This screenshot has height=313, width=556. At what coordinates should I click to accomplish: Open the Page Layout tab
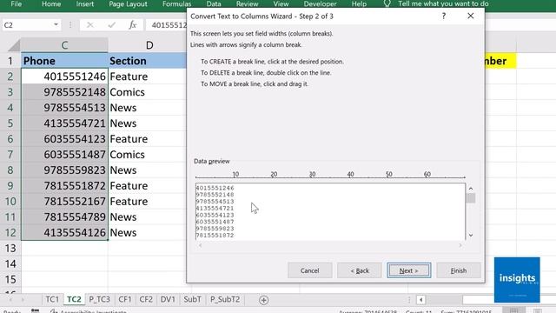coord(128,3)
